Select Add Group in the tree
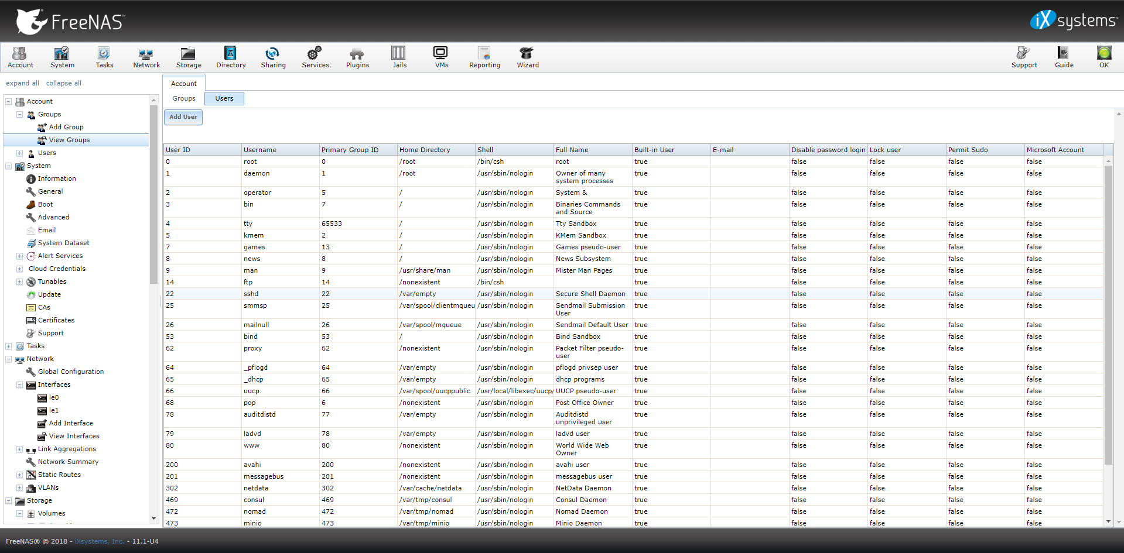This screenshot has width=1124, height=553. [66, 127]
